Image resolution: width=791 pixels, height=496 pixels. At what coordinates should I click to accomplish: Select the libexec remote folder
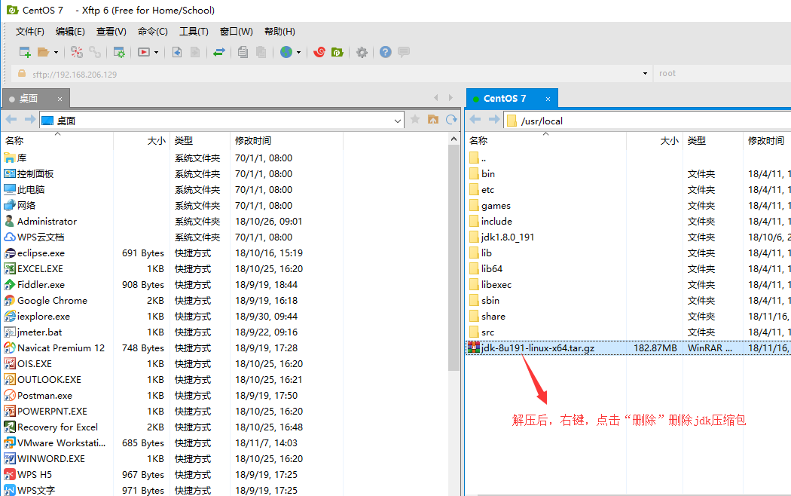pyautogui.click(x=496, y=285)
